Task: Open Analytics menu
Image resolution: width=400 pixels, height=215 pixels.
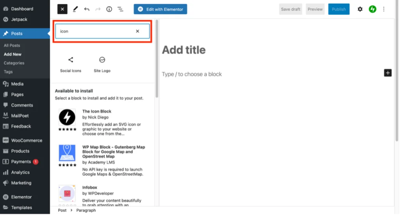Action: [x=25, y=173]
